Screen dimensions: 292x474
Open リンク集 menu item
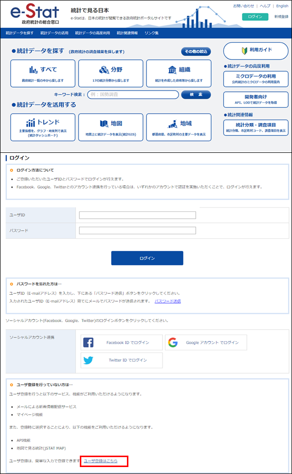pyautogui.click(x=151, y=33)
